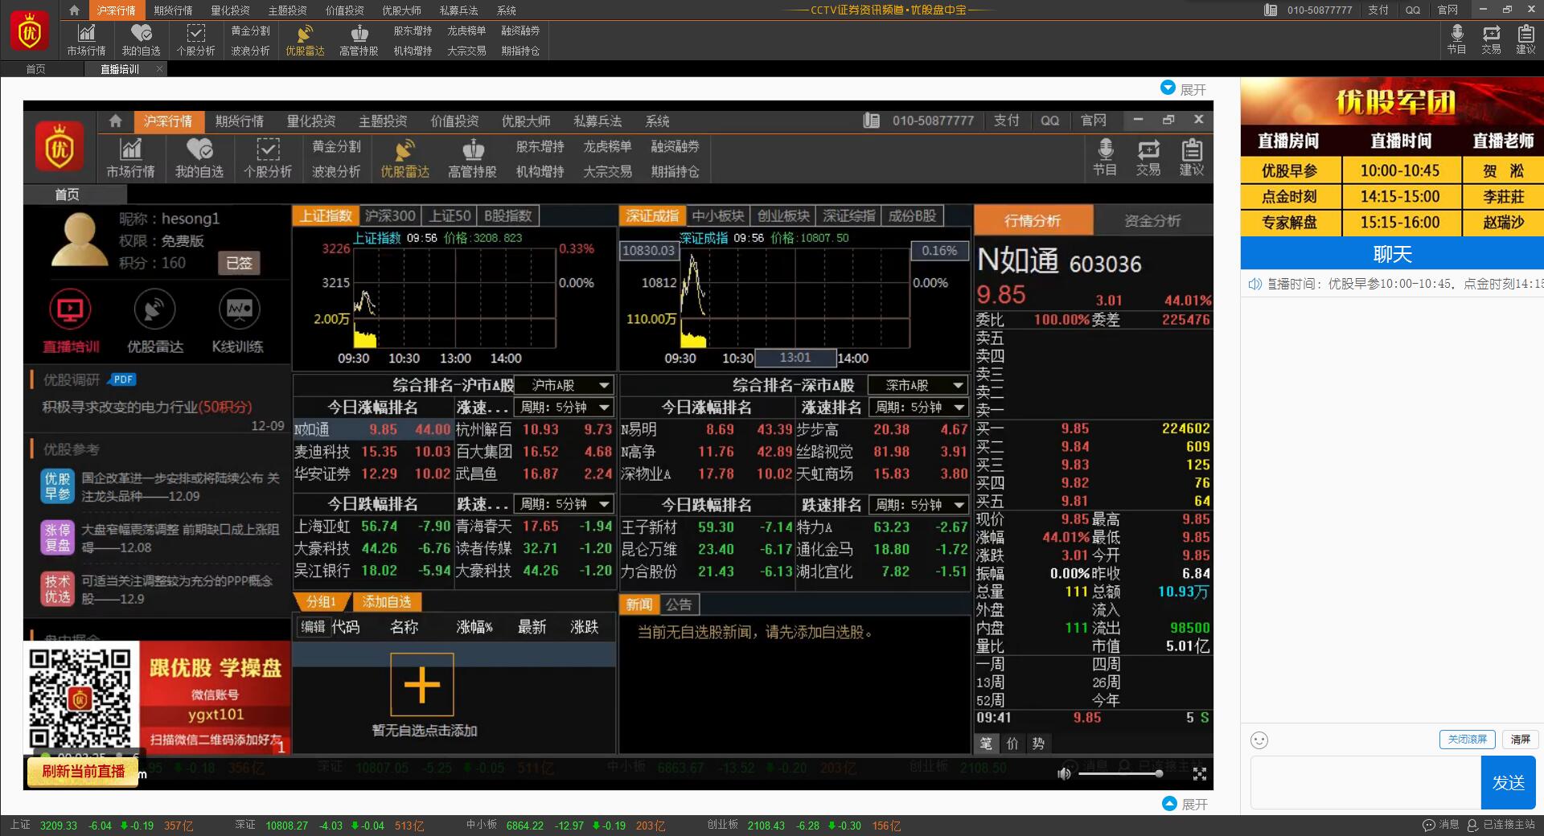
Task: Open 优股雷达 satellite dish icon in top toolbar
Action: (x=305, y=39)
